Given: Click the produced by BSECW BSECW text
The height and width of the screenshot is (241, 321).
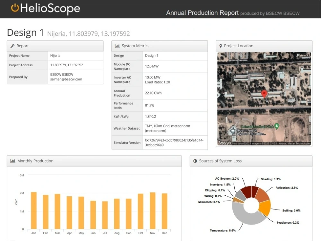Looking at the screenshot, I should (x=270, y=13).
